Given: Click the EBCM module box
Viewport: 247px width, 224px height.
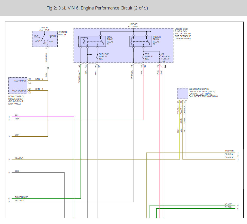Looking at the screenshot, I should [182, 94].
